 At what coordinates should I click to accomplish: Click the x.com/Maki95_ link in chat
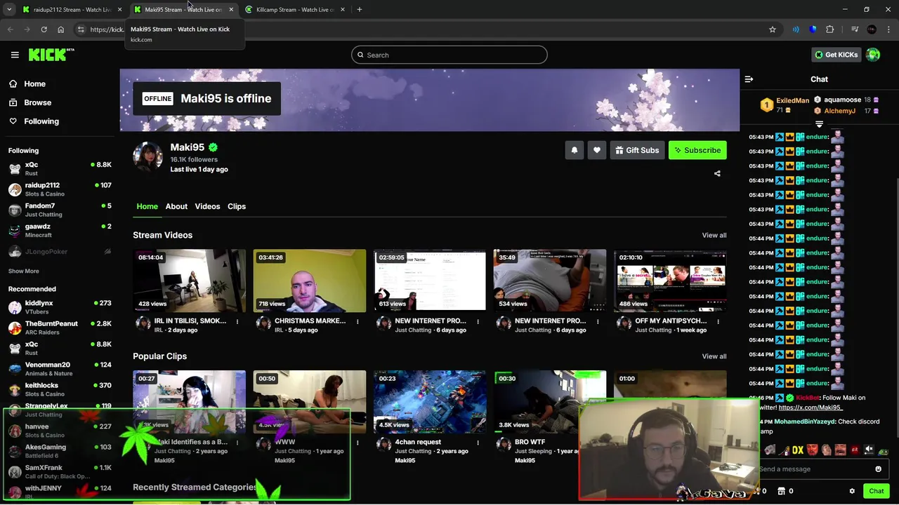tap(811, 408)
